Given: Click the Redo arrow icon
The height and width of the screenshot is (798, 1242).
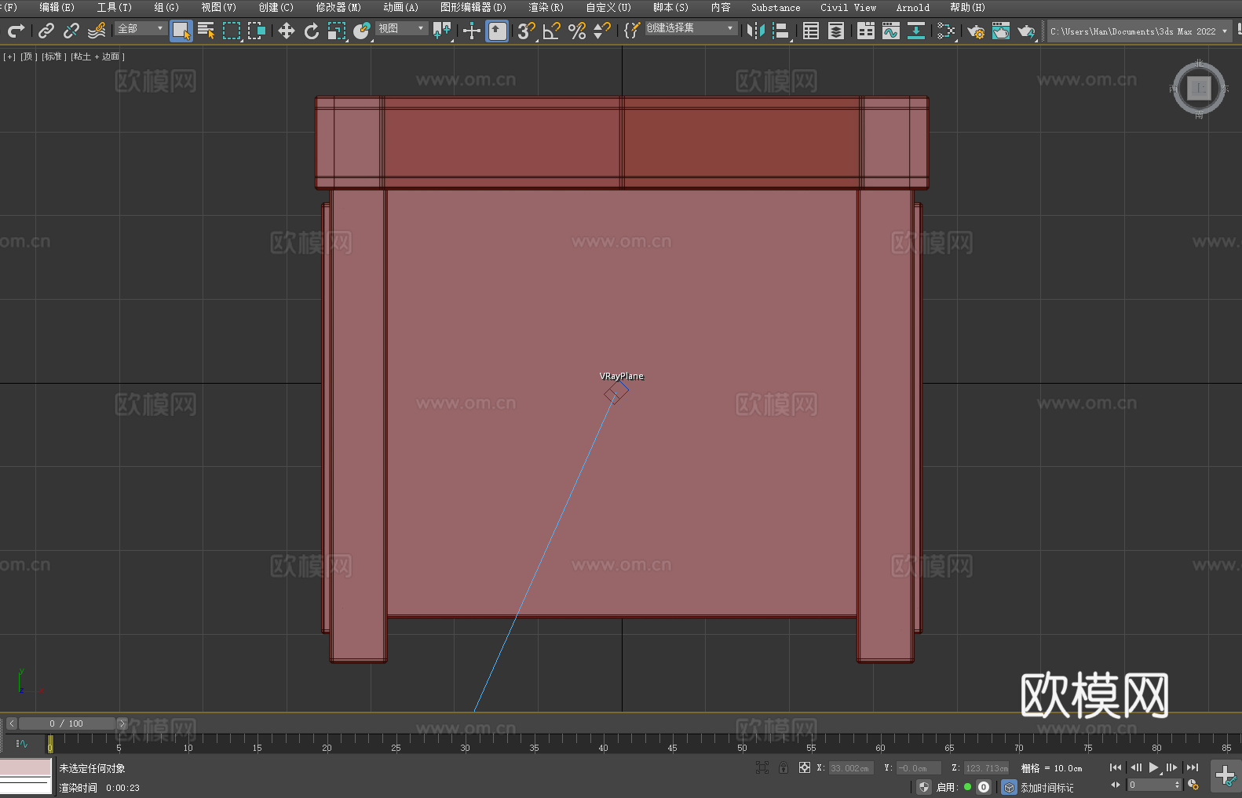Looking at the screenshot, I should click(16, 31).
